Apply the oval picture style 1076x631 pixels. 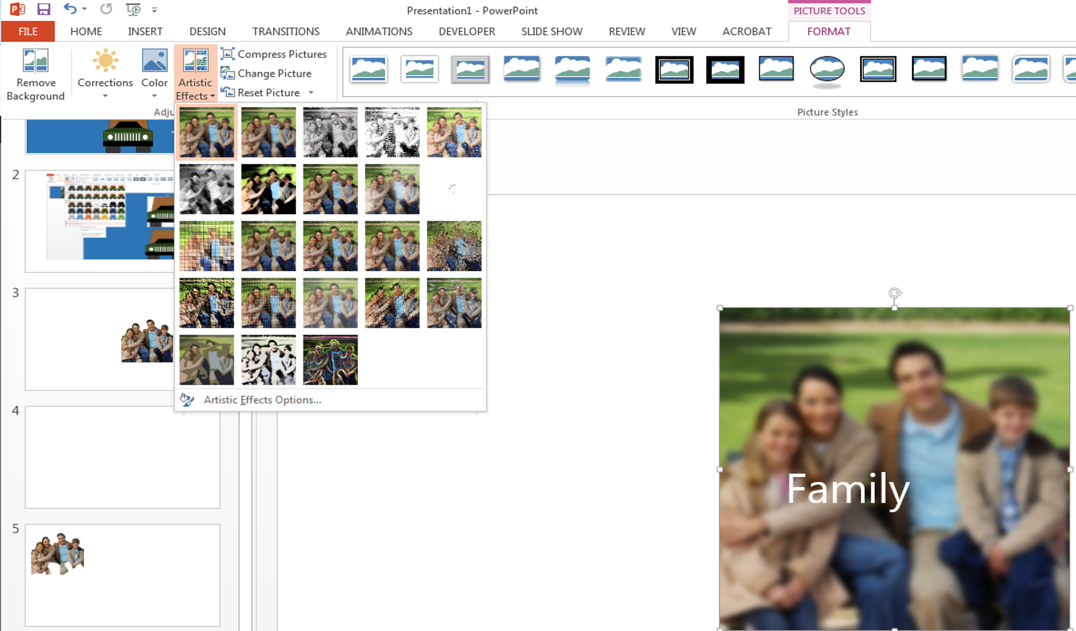pos(827,72)
